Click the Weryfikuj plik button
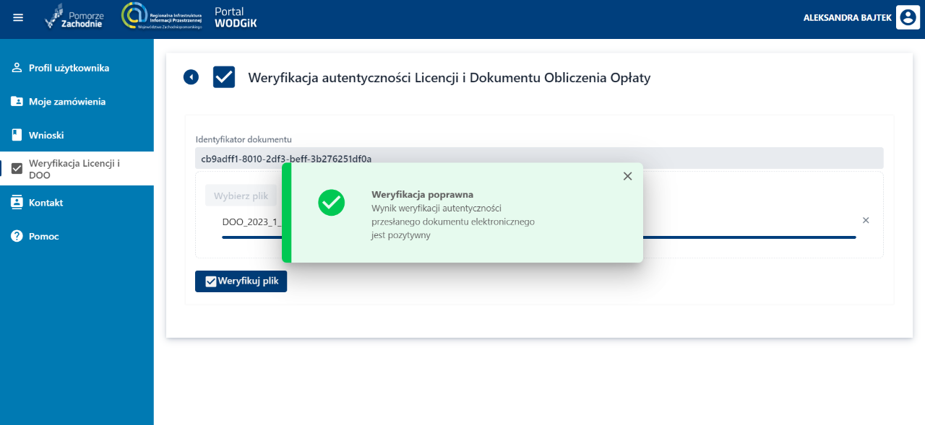 point(241,281)
